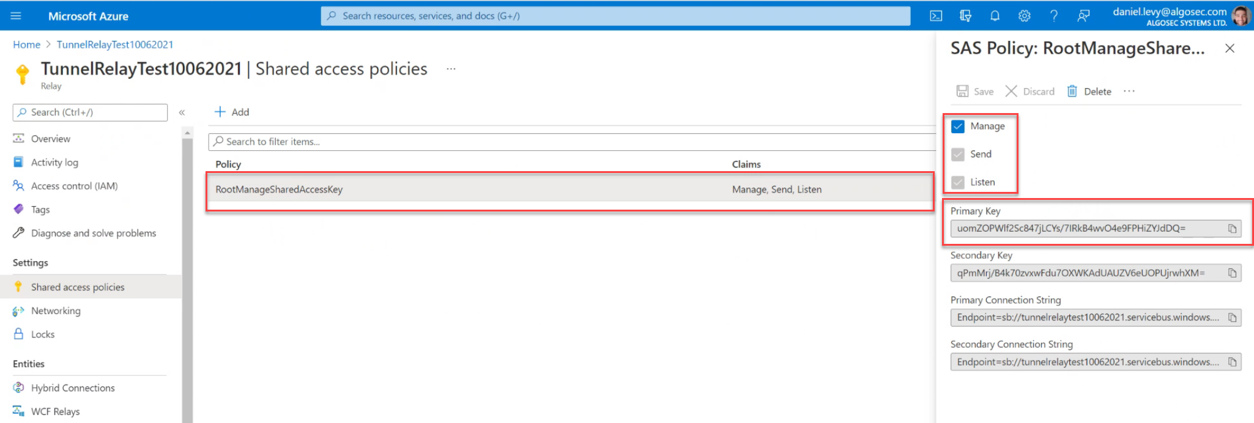Open Hybrid Connections in the sidebar
The width and height of the screenshot is (1254, 423).
pos(73,388)
